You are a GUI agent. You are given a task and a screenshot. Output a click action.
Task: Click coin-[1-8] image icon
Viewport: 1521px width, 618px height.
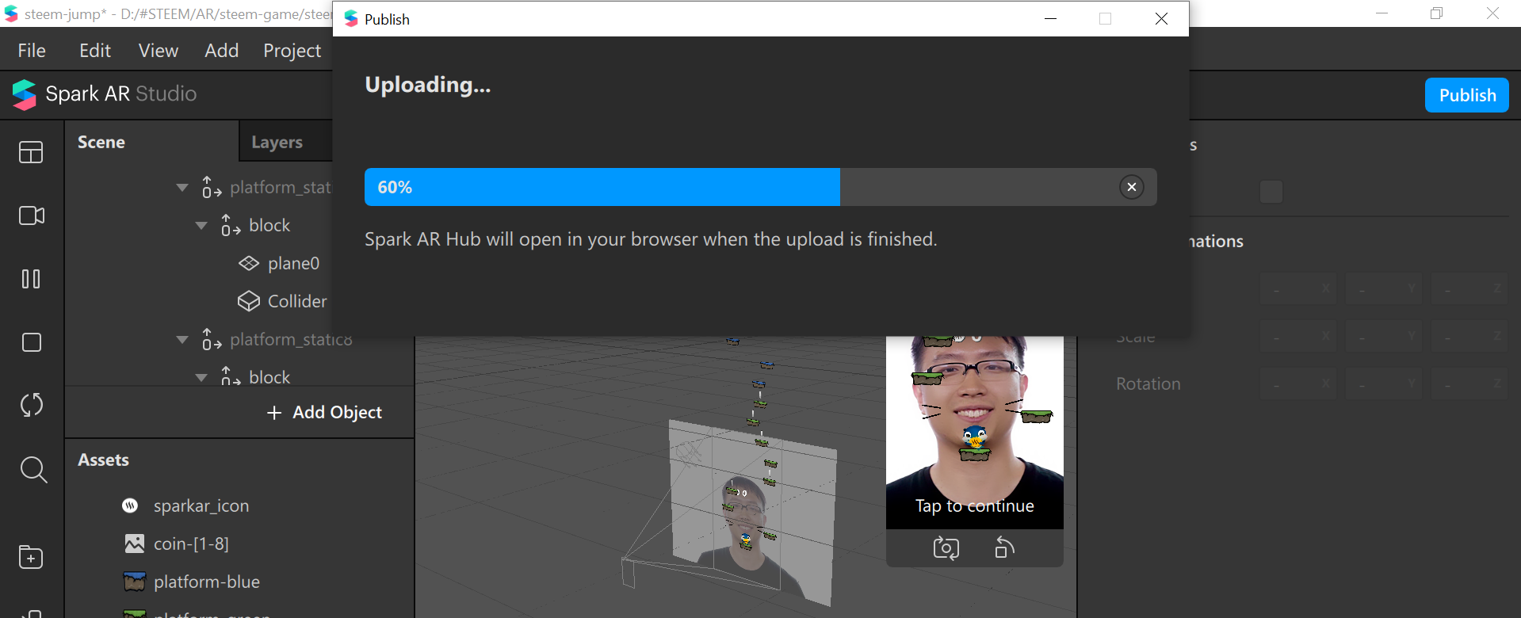click(x=135, y=544)
